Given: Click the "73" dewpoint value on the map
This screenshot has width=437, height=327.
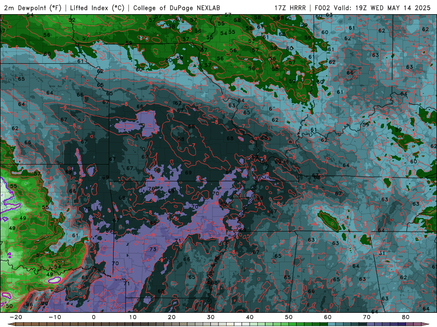Looking at the screenshot, I should (153, 249).
